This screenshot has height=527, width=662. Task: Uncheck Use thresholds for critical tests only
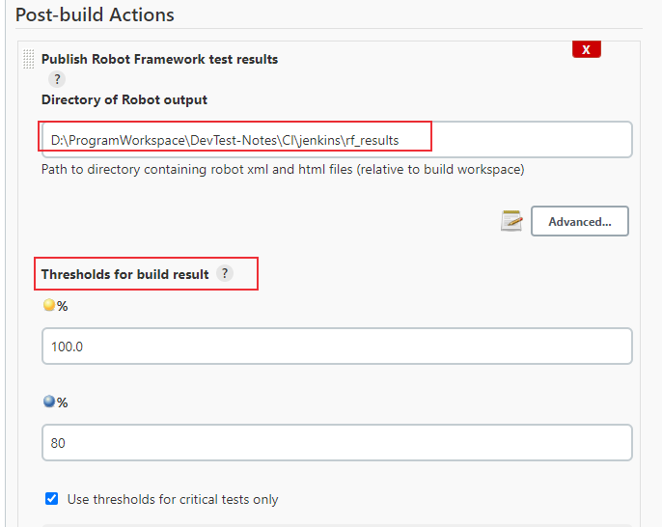tap(51, 499)
